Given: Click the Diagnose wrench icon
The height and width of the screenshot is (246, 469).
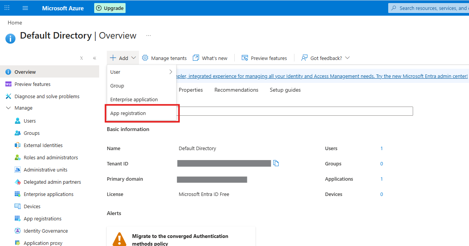Looking at the screenshot, I should coord(8,96).
